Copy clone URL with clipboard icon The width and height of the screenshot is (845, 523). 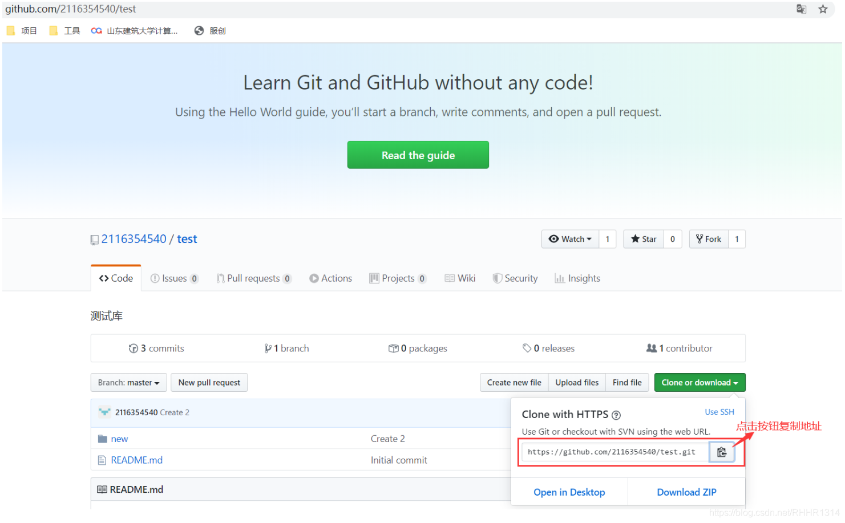coord(722,452)
